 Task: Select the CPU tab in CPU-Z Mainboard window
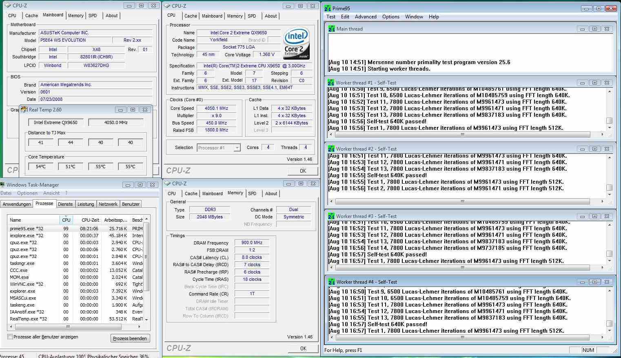pos(12,16)
